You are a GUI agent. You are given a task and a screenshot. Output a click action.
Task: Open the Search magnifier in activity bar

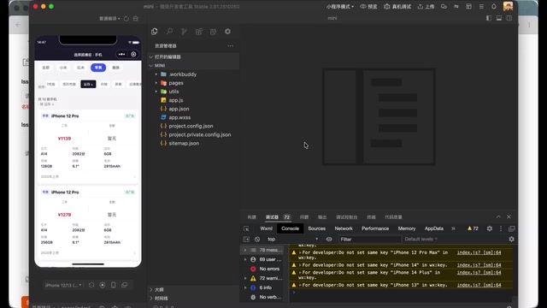(169, 32)
